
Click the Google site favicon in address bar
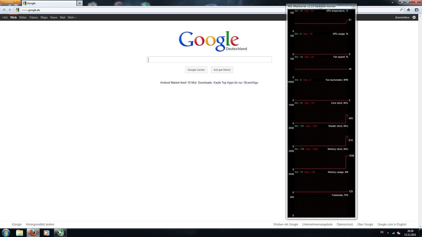click(17, 10)
